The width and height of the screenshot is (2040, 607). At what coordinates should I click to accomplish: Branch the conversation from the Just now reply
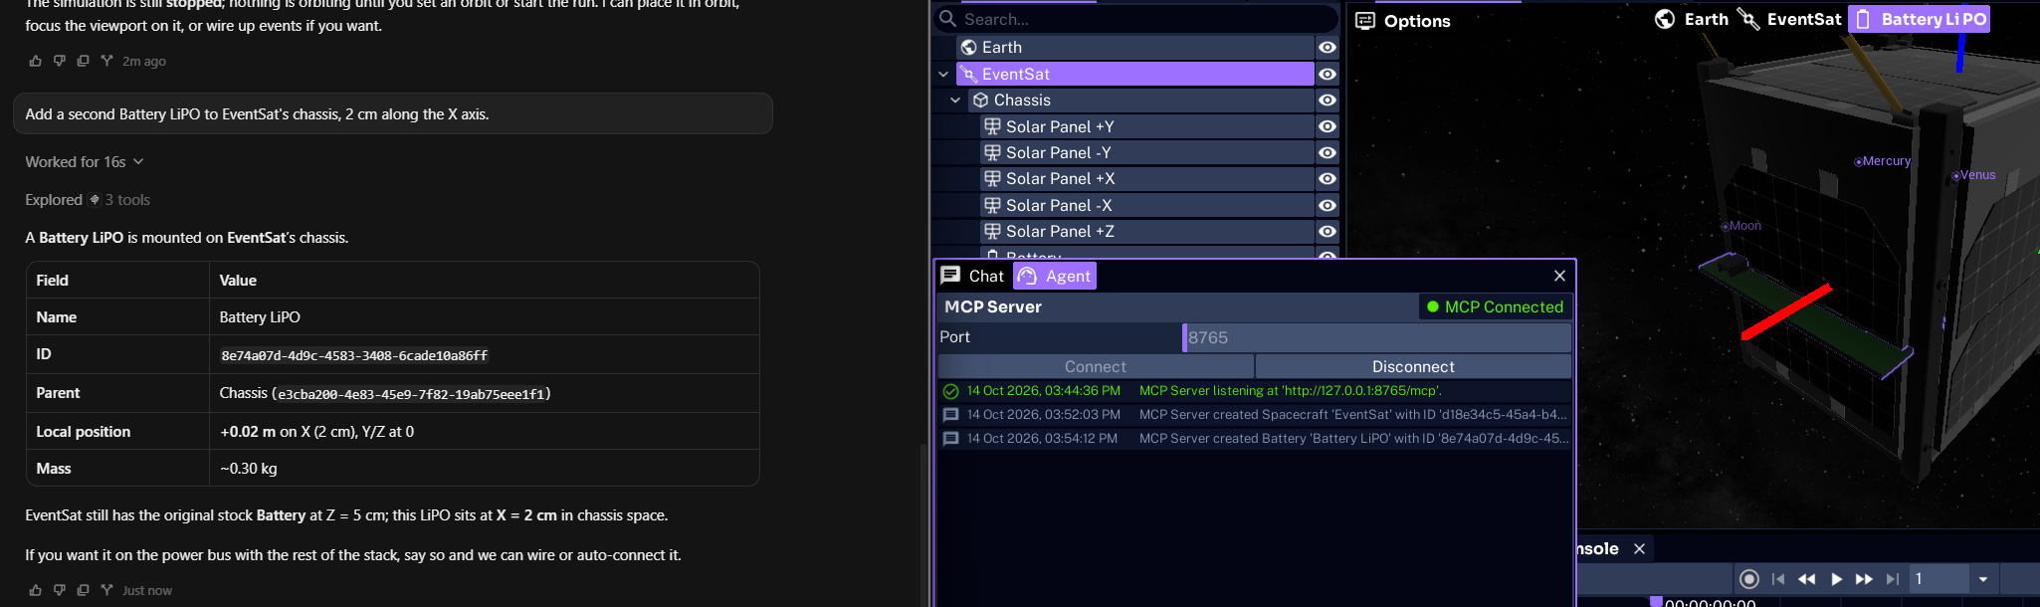coord(106,590)
